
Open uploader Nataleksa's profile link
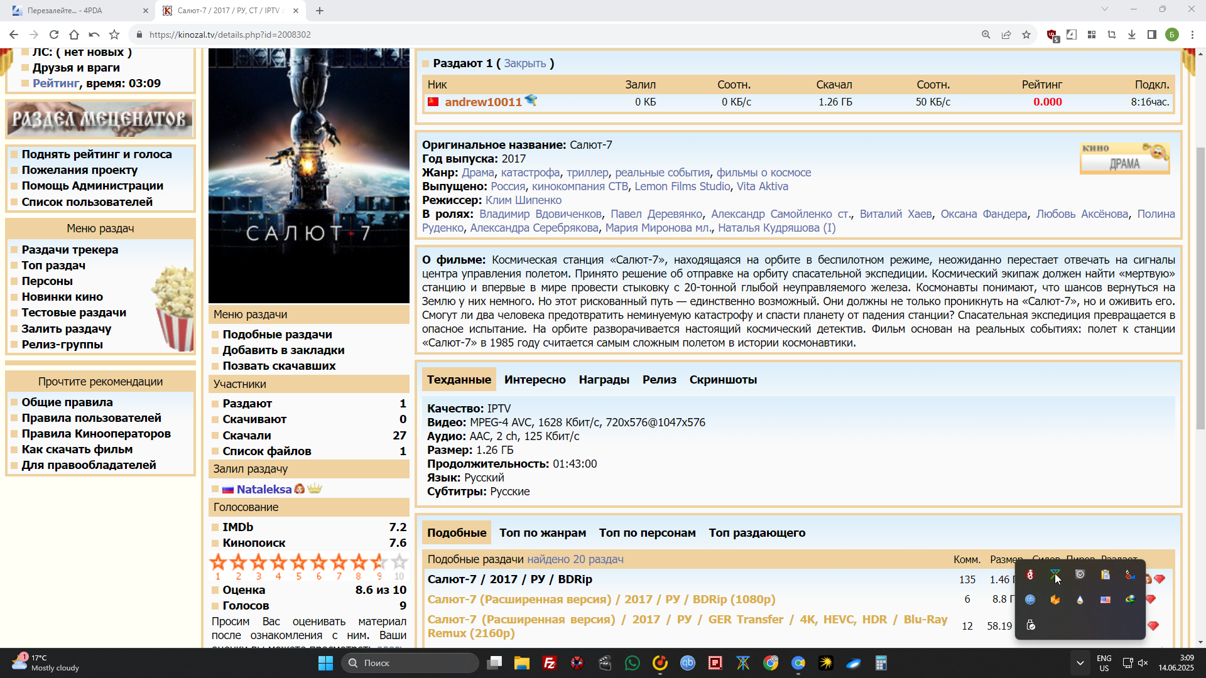click(264, 489)
